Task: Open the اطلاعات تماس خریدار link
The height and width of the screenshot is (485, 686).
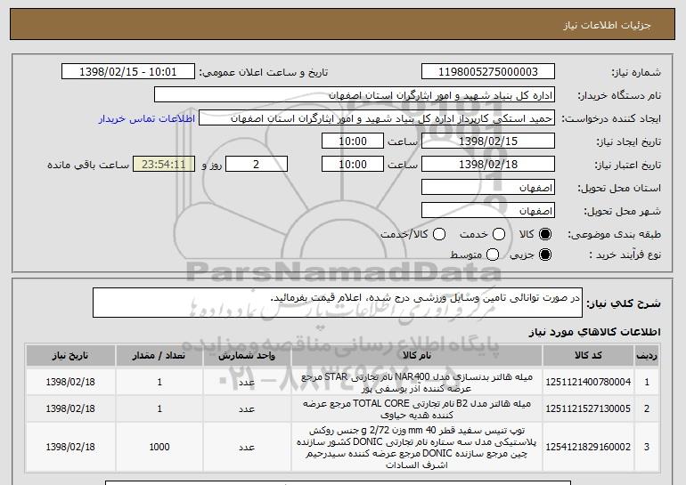Action: pyautogui.click(x=147, y=119)
